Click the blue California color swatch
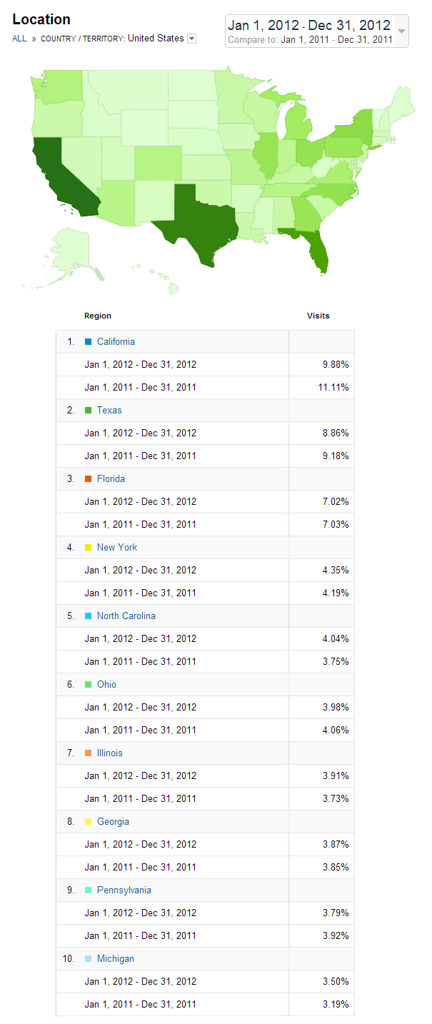Image resolution: width=432 pixels, height=1024 pixels. [88, 342]
